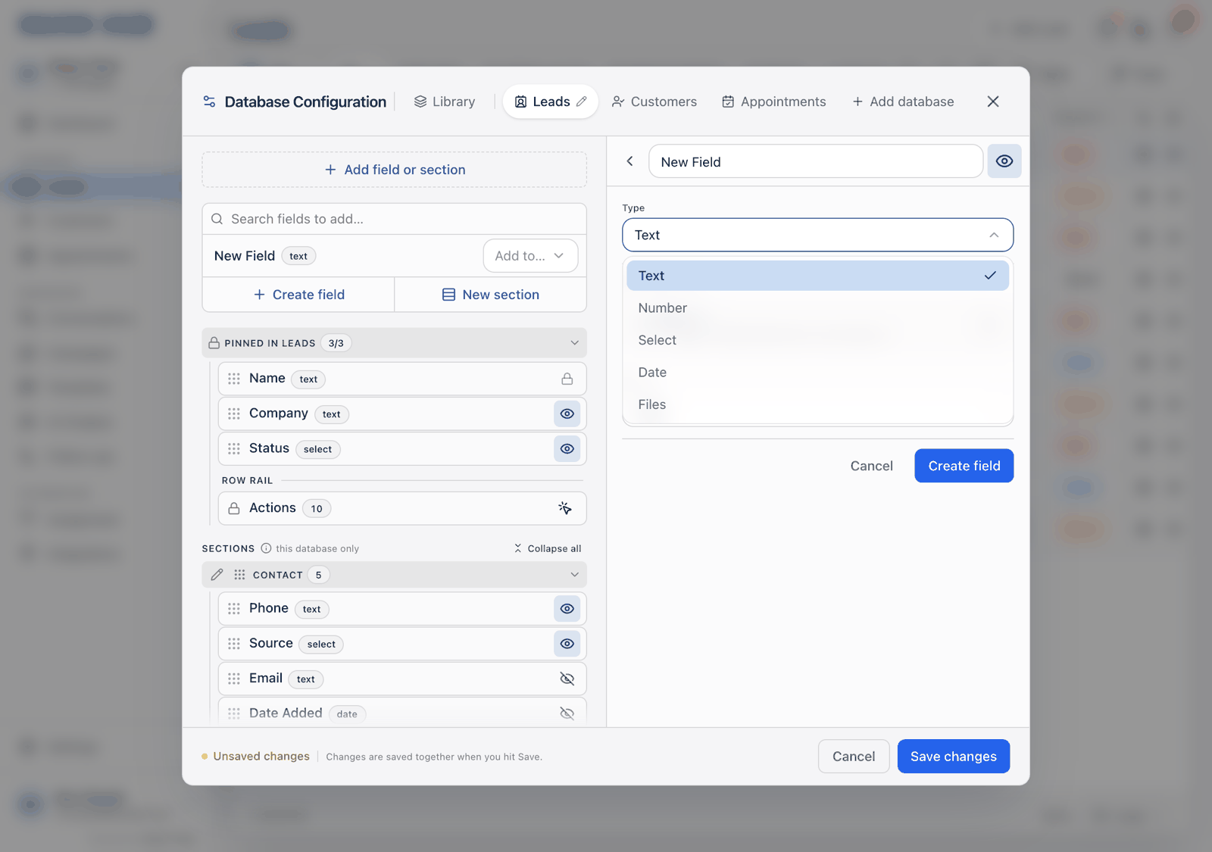
Task: Click the lock icon on Name row
Action: point(567,379)
